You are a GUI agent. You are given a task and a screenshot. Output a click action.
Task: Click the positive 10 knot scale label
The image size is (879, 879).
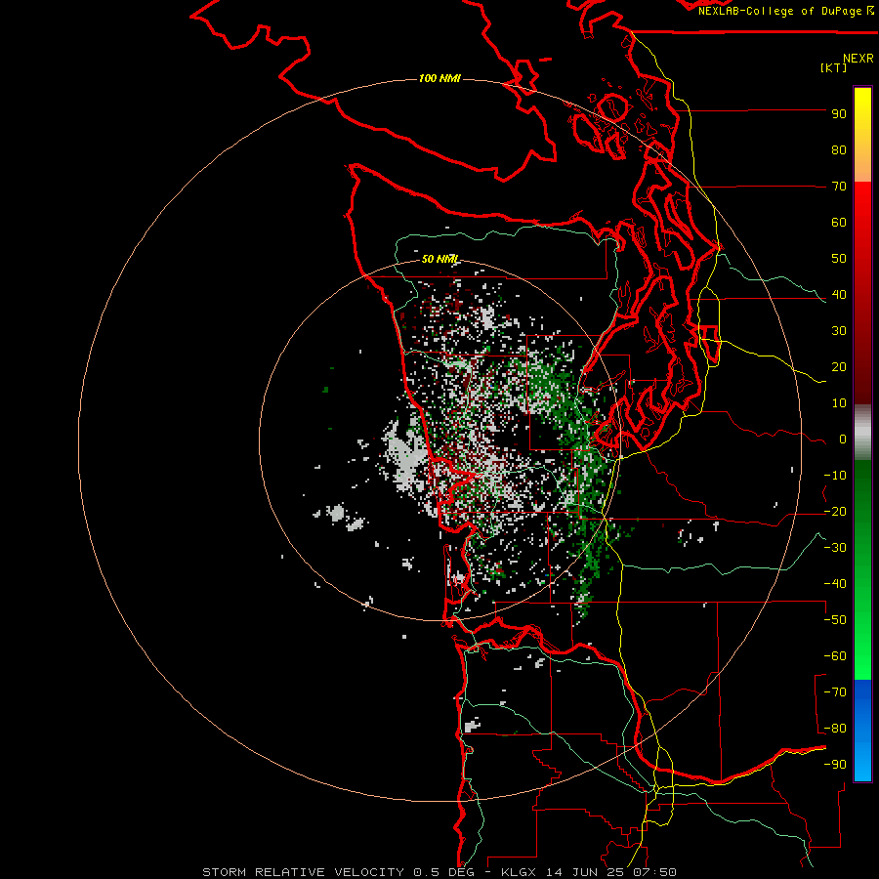(839, 403)
